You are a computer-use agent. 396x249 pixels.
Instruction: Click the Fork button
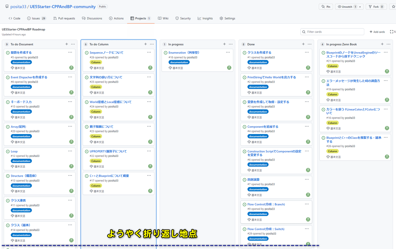coord(376,7)
